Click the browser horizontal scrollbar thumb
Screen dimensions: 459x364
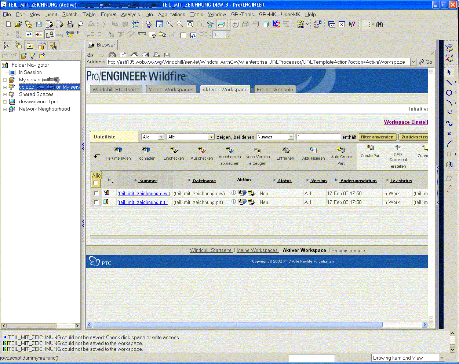tap(237, 325)
